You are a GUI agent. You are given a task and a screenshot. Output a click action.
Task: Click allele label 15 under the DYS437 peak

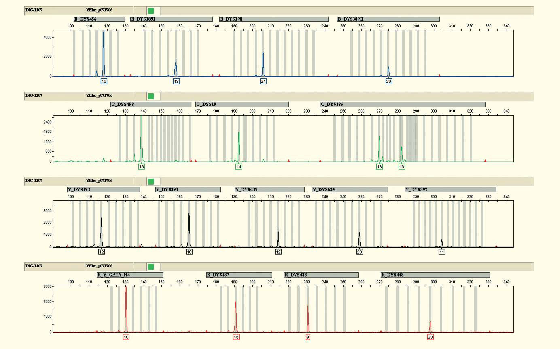pos(236,337)
